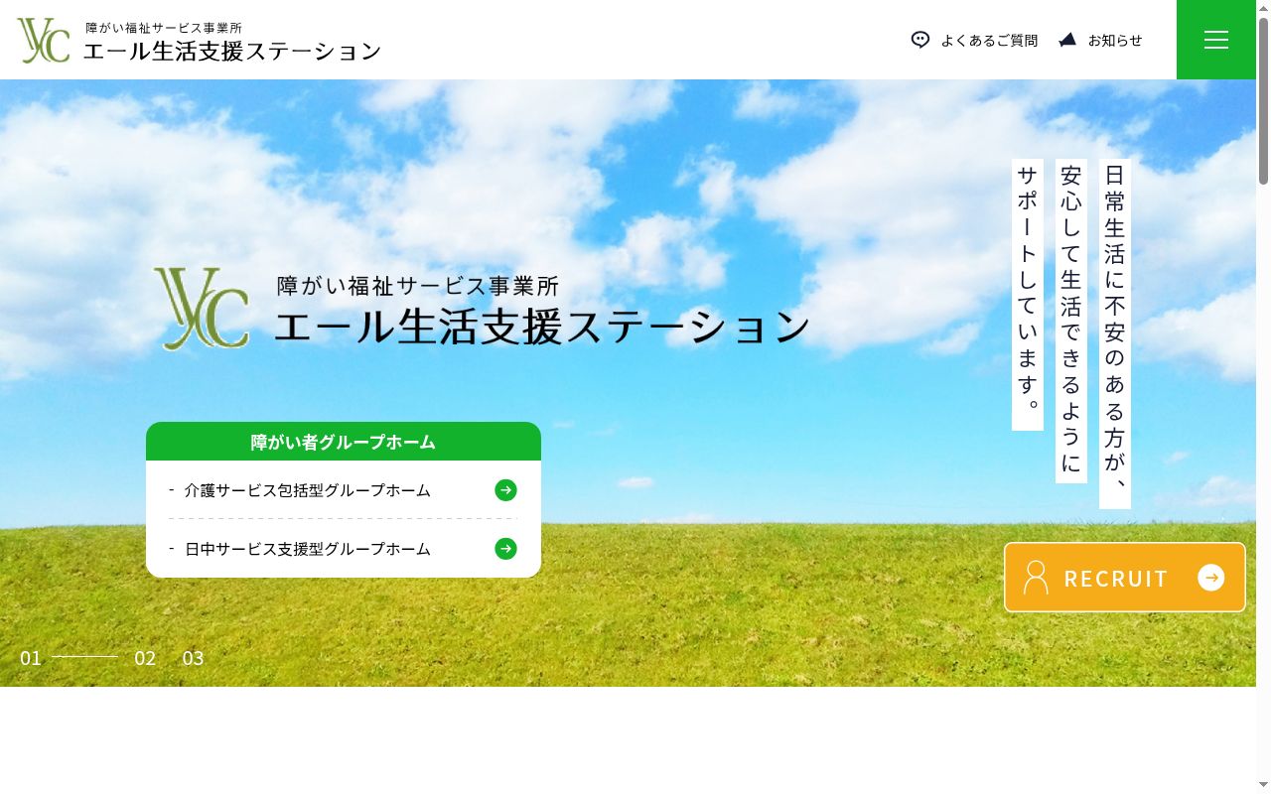This screenshot has height=794, width=1271.
Task: Click the person icon on RECRUIT button
Action: click(1036, 578)
